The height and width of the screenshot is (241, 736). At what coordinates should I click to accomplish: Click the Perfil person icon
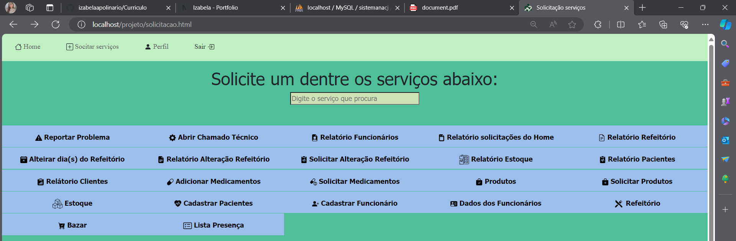[148, 47]
